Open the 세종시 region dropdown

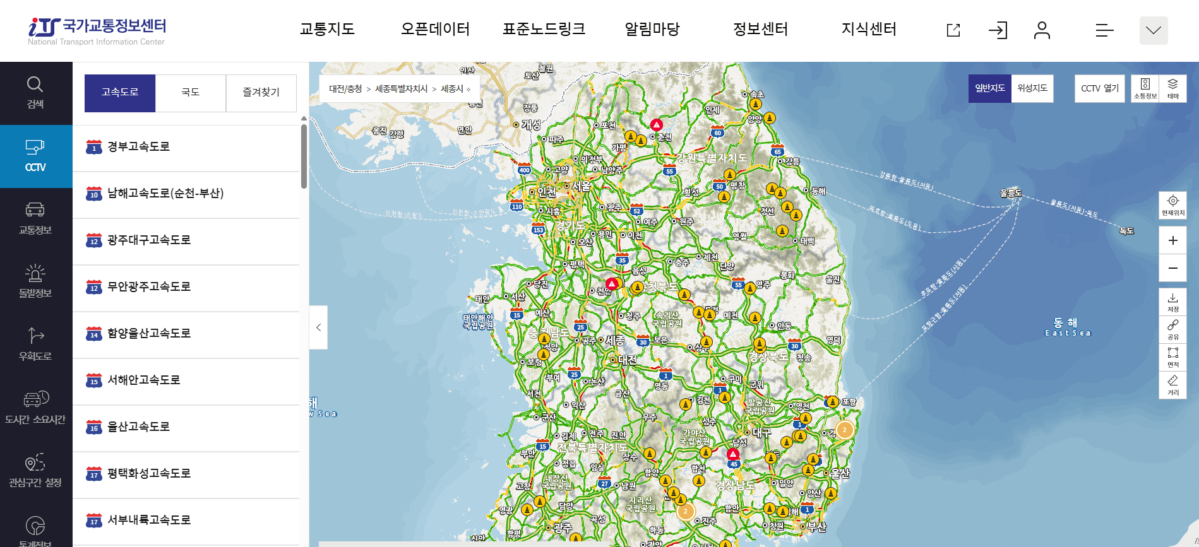pyautogui.click(x=456, y=89)
